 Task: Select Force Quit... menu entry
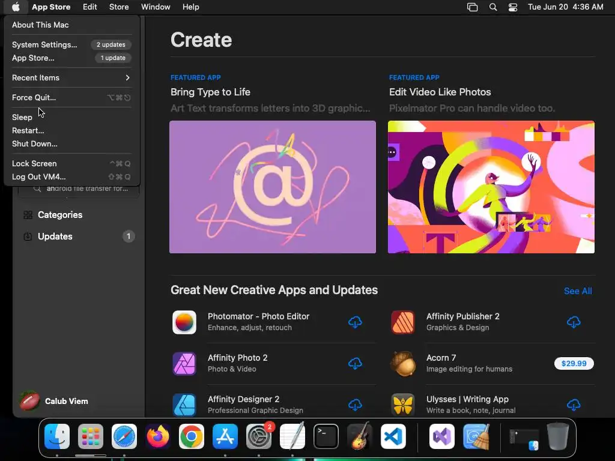pos(71,97)
